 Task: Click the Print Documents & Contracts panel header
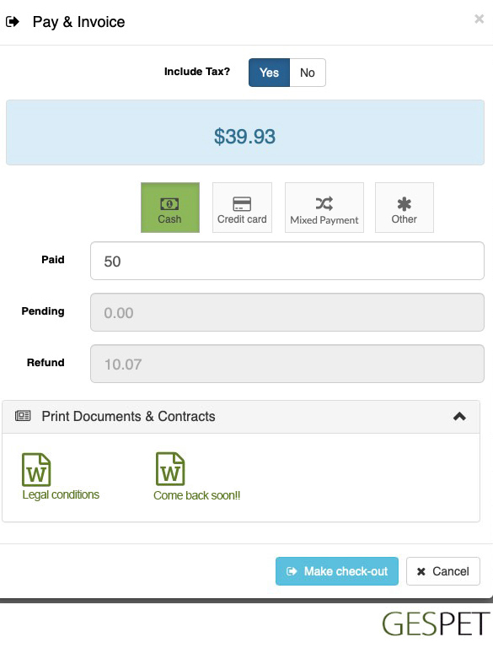pyautogui.click(x=241, y=417)
